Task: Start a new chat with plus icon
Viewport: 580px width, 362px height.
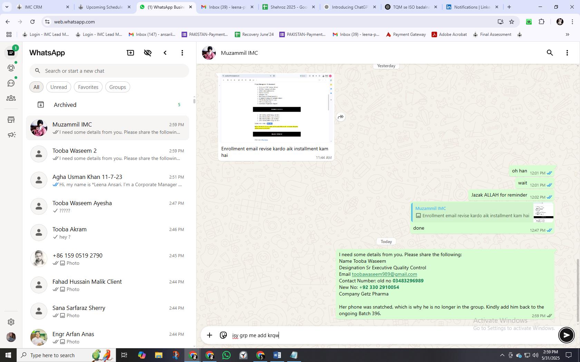Action: pyautogui.click(x=130, y=53)
